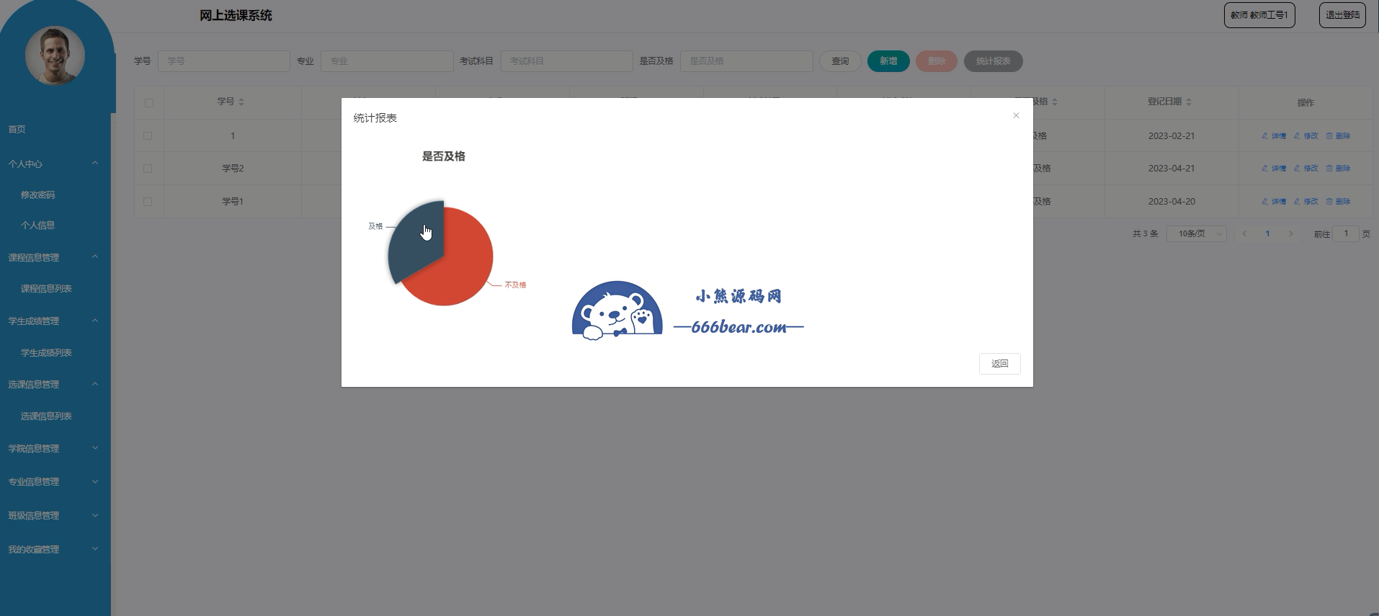The height and width of the screenshot is (616, 1379).
Task: Collapse the 课程信息管理 menu chevron
Action: click(x=95, y=257)
